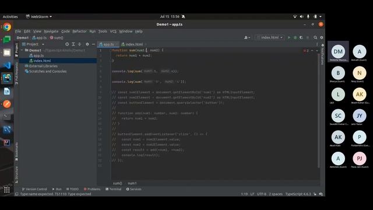This screenshot has height=210, width=373.
Task: Open Project panel options gear
Action: pos(87,44)
